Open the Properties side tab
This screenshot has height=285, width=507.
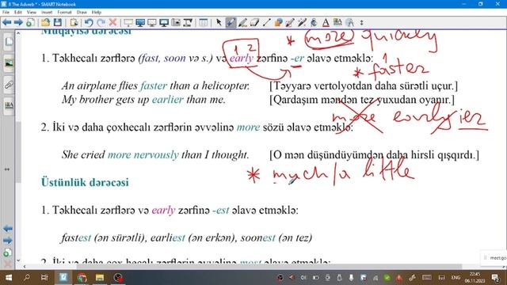click(9, 106)
